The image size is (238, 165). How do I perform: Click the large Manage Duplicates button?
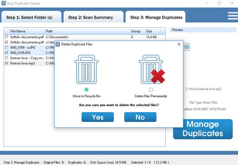203,129
